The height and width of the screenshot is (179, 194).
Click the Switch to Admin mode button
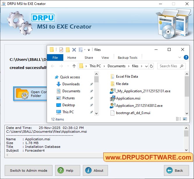point(29,171)
